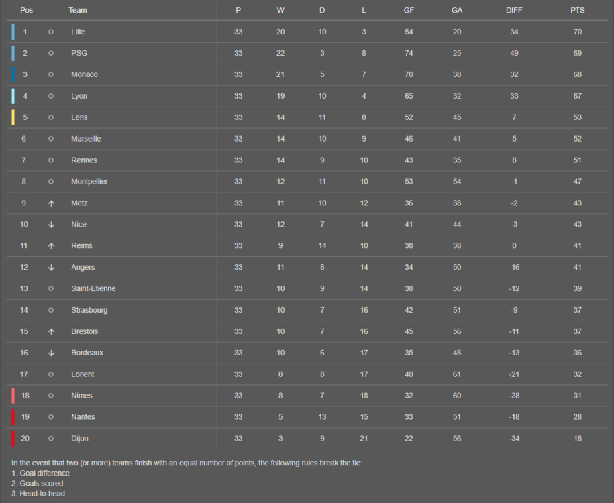Screen dimensions: 614x503
Task: Select the DIFF column header
Action: 514,11
